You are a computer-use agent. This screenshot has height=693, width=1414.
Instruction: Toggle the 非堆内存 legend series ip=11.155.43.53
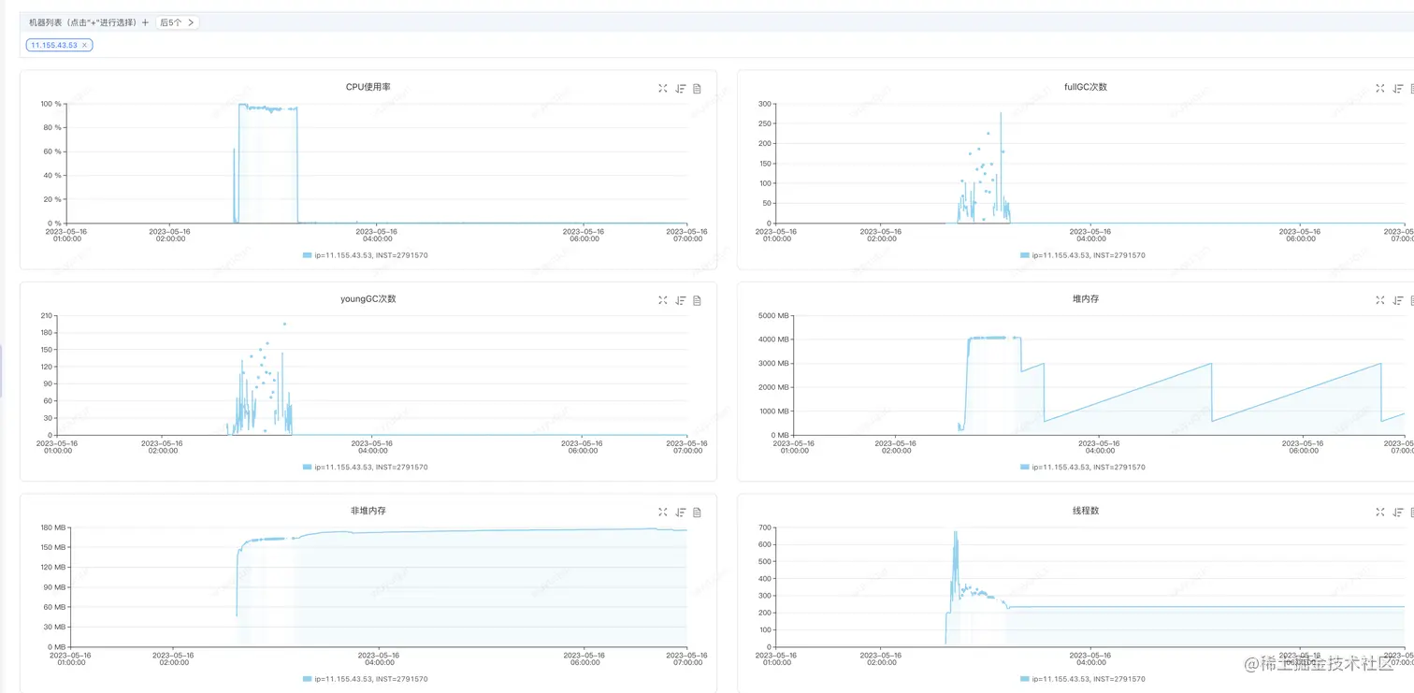[366, 679]
